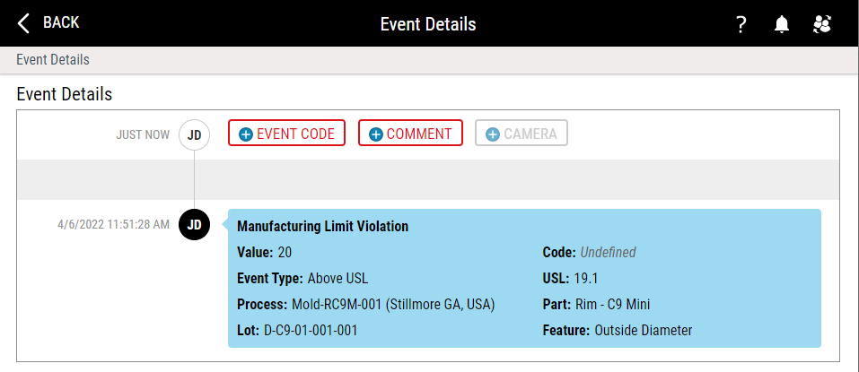This screenshot has width=859, height=372.
Task: Click the Manufacturing Limit Violation heading
Action: pos(322,227)
